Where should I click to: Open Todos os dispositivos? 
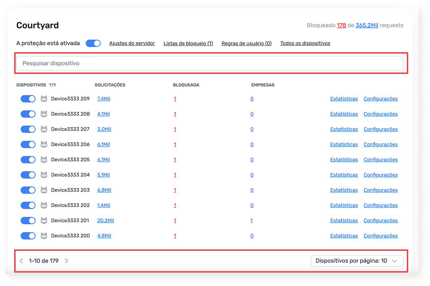pos(305,43)
